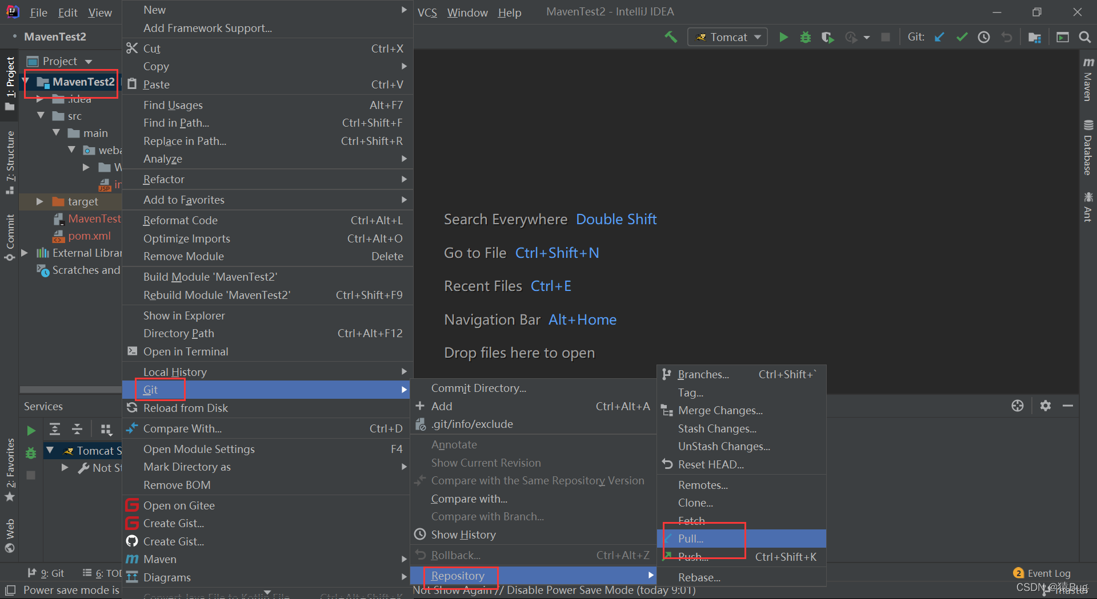Click Open on Gitee context entry

[x=267, y=505]
